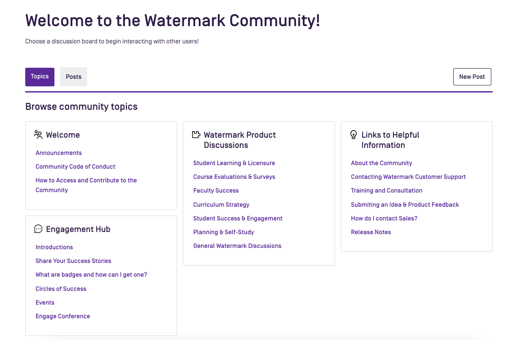The height and width of the screenshot is (340, 509).
Task: Open Planning & Self-Study discussions
Action: [x=224, y=232]
